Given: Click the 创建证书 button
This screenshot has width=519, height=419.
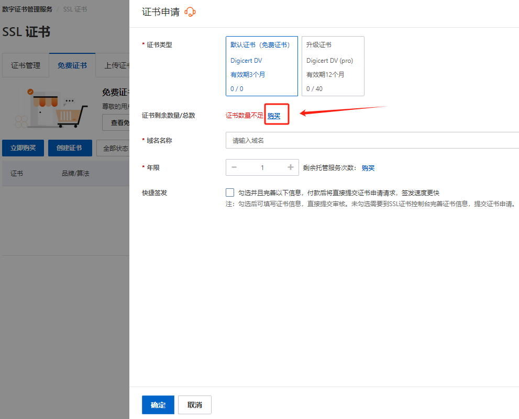Looking at the screenshot, I should 69,148.
